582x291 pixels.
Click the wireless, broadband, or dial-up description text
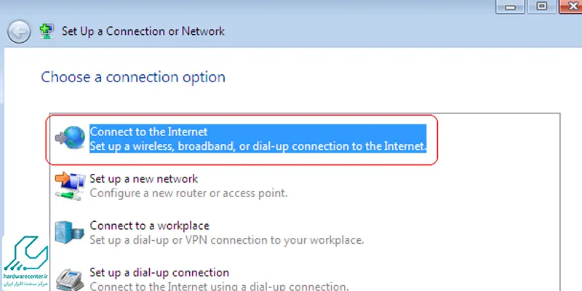[258, 146]
